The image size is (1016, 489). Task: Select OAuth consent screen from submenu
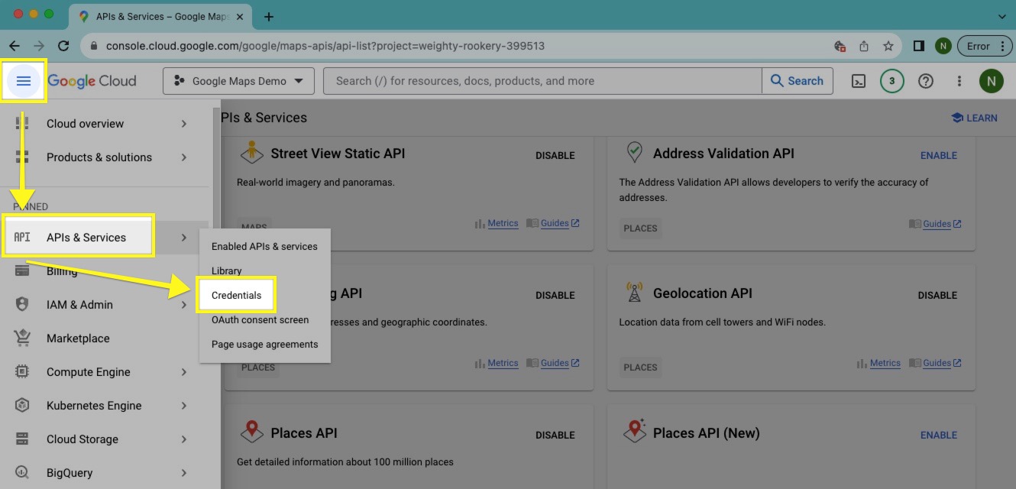[264, 319]
